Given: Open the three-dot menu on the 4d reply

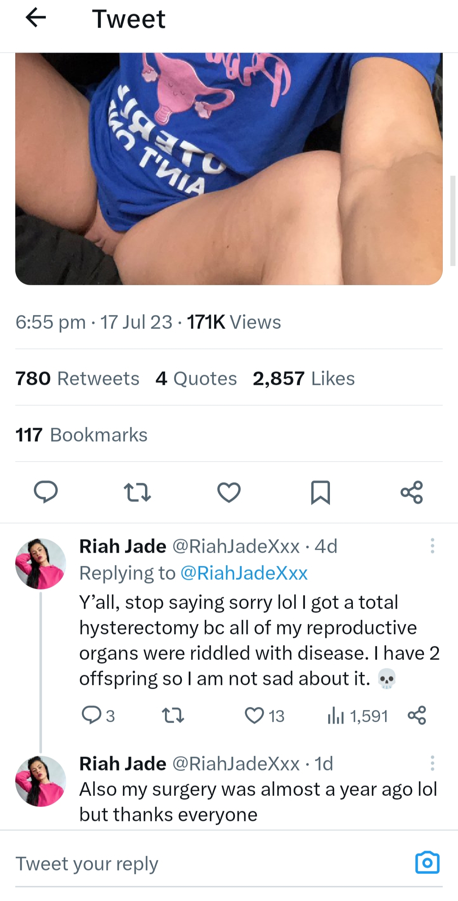Looking at the screenshot, I should tap(432, 546).
